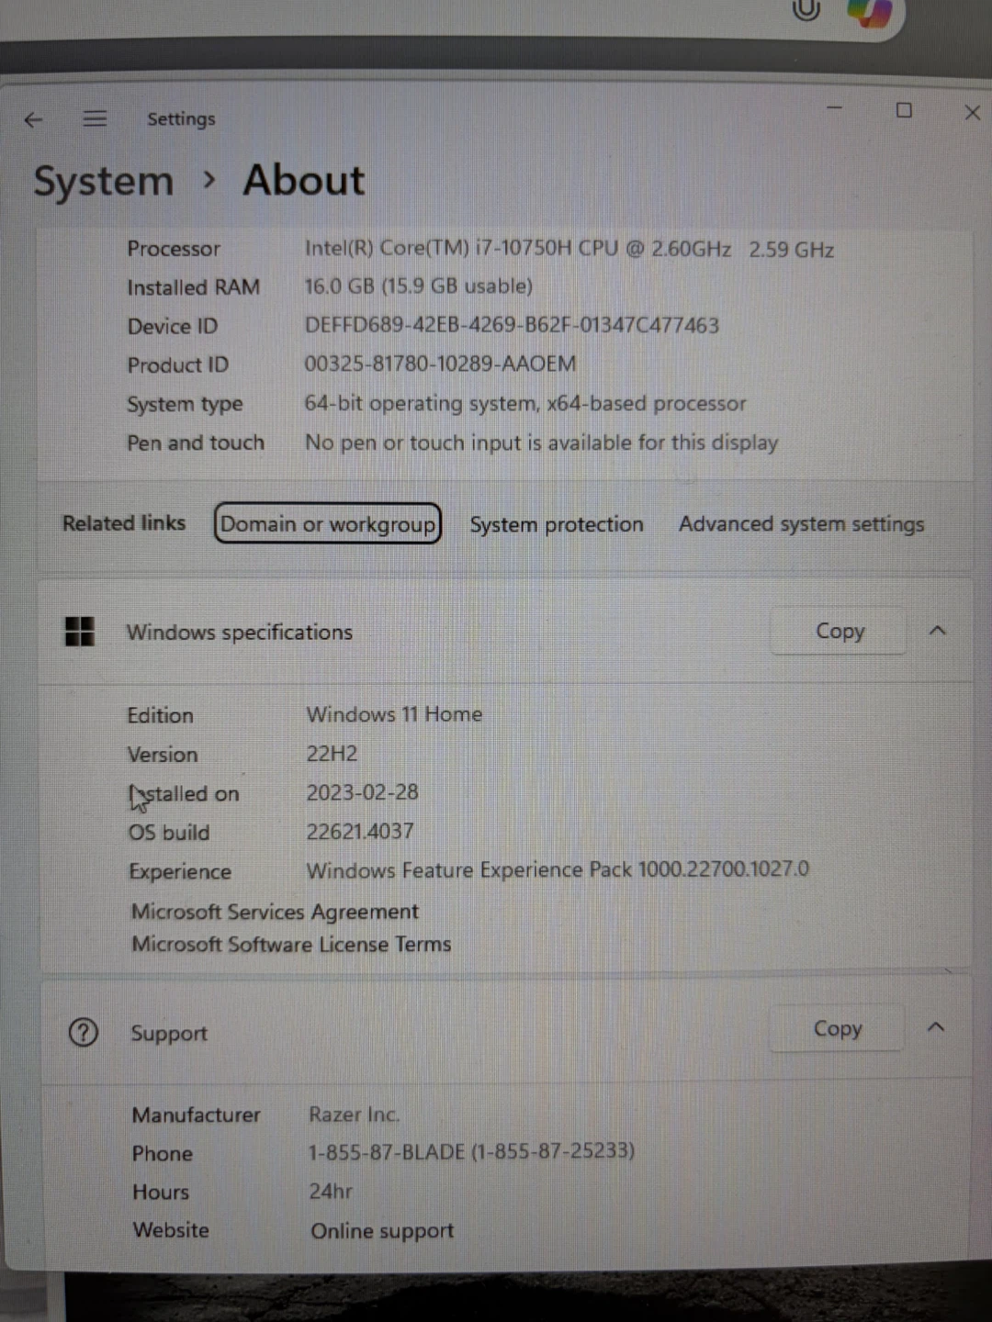Go back using the back arrow

33,119
